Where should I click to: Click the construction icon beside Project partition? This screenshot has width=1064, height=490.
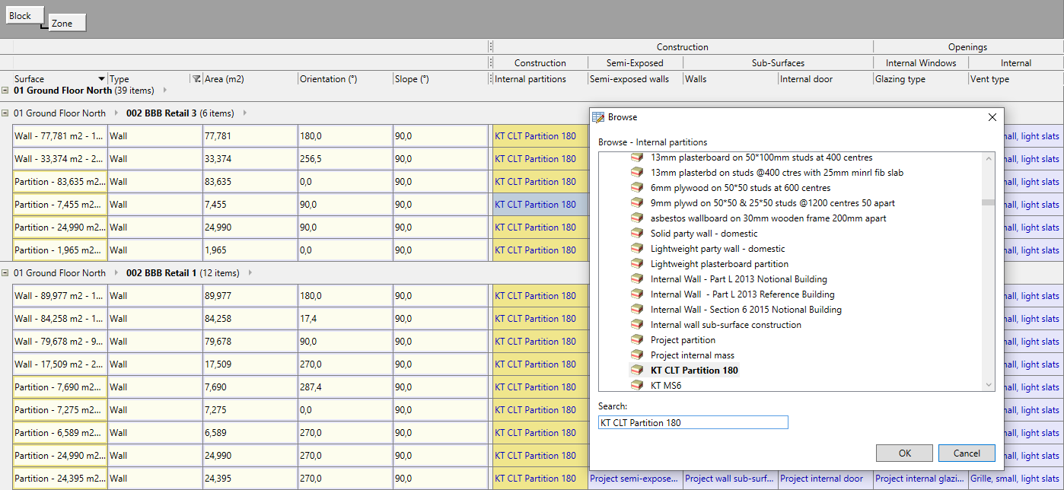pos(637,340)
